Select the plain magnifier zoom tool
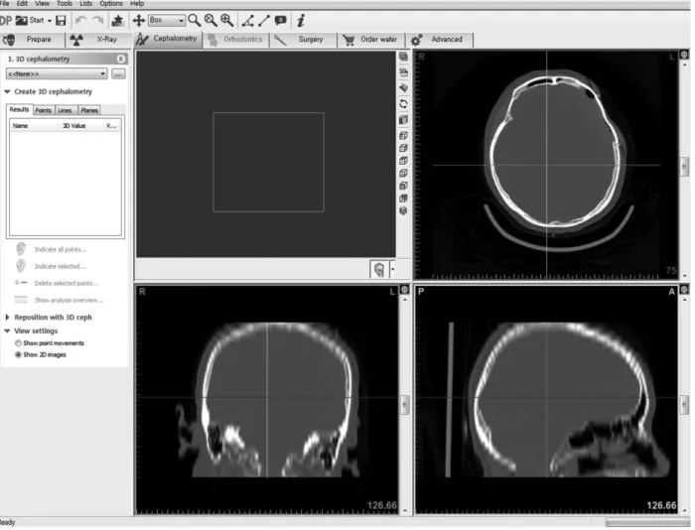Viewport: 695px width, 530px height. [195, 20]
